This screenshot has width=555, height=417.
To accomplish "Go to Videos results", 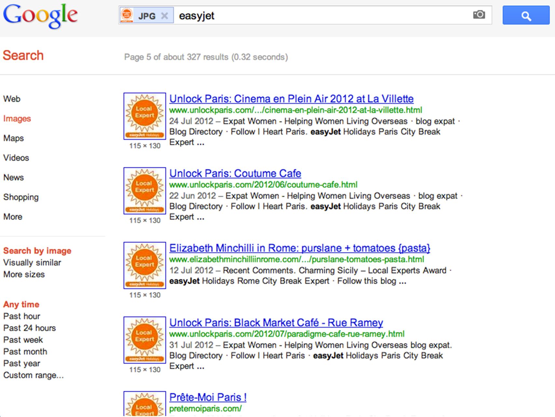I will 16,158.
